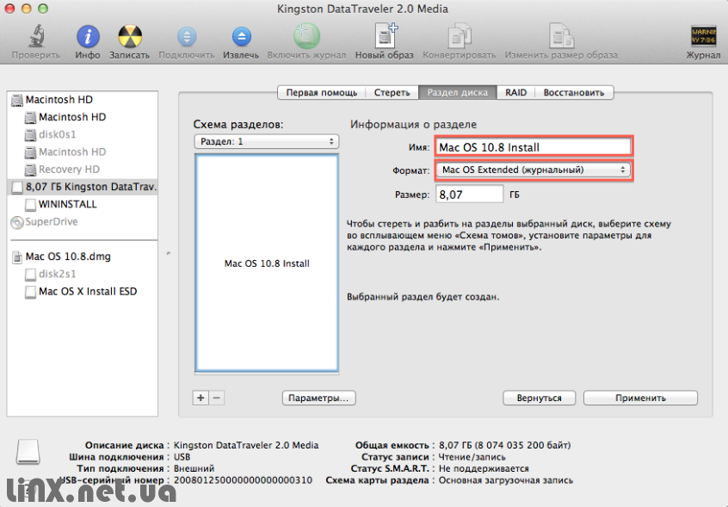The image size is (728, 507).
Task: Switch to the Первая помощь tab
Action: click(321, 92)
